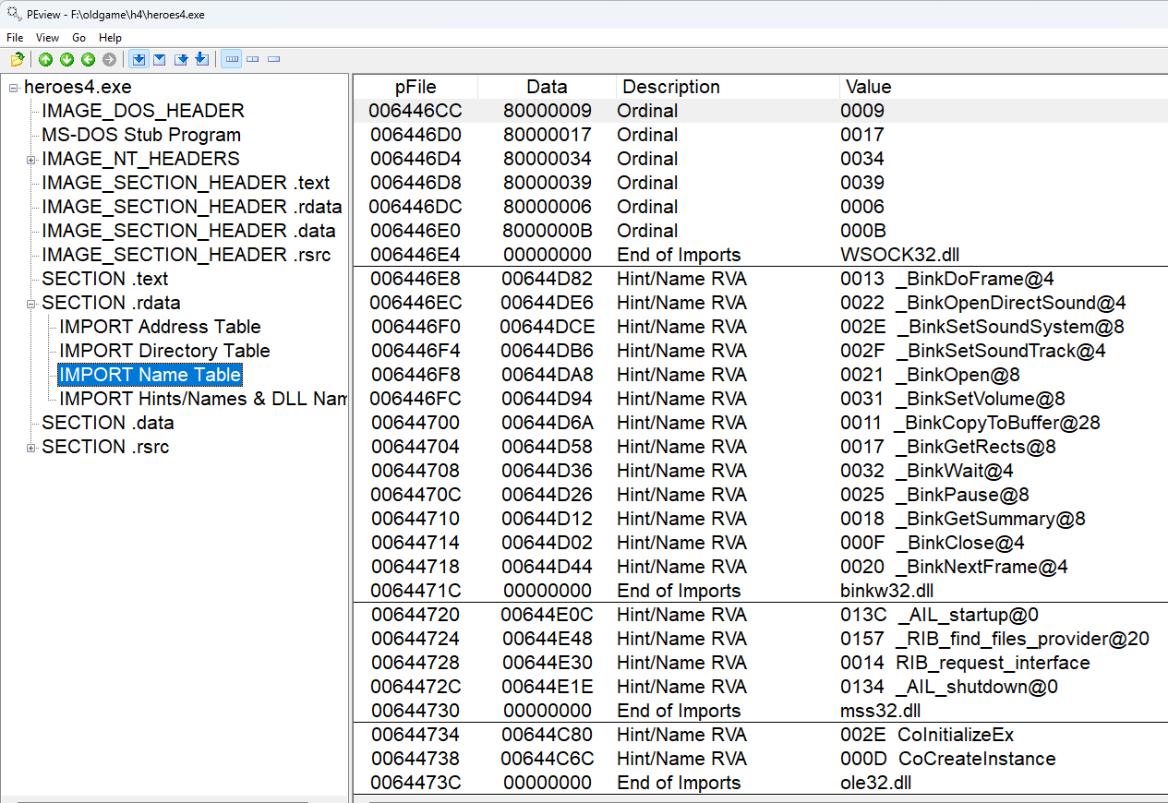Click the Description column header
This screenshot has width=1168, height=803.
(728, 87)
